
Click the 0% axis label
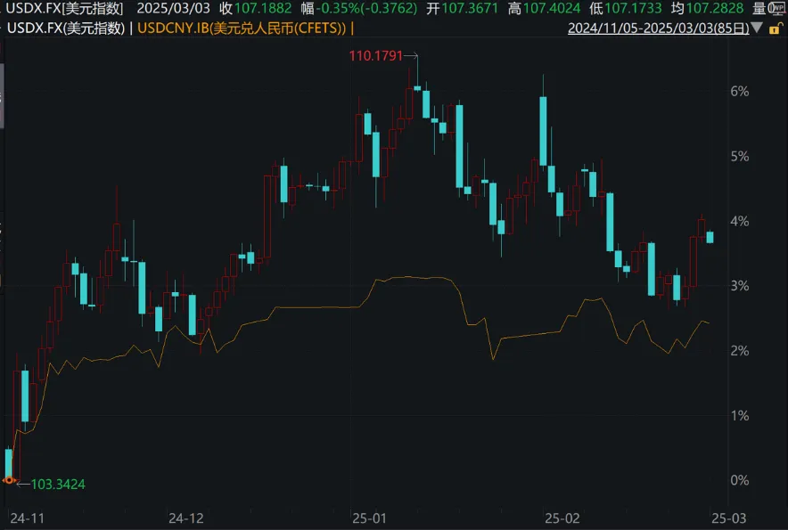click(739, 480)
